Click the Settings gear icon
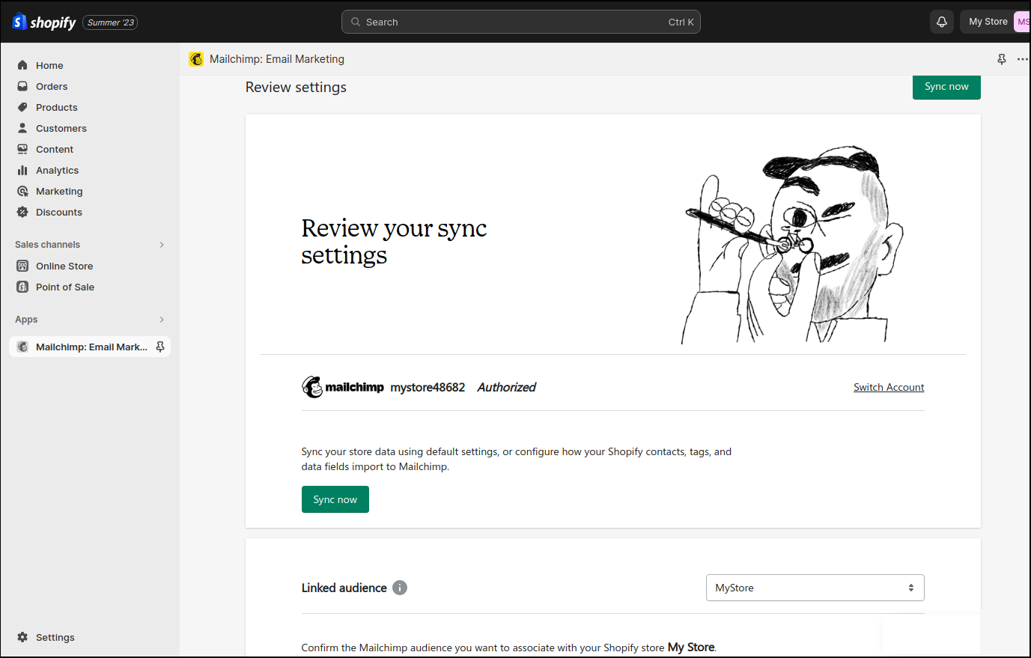Viewport: 1031px width, 658px height. click(22, 637)
